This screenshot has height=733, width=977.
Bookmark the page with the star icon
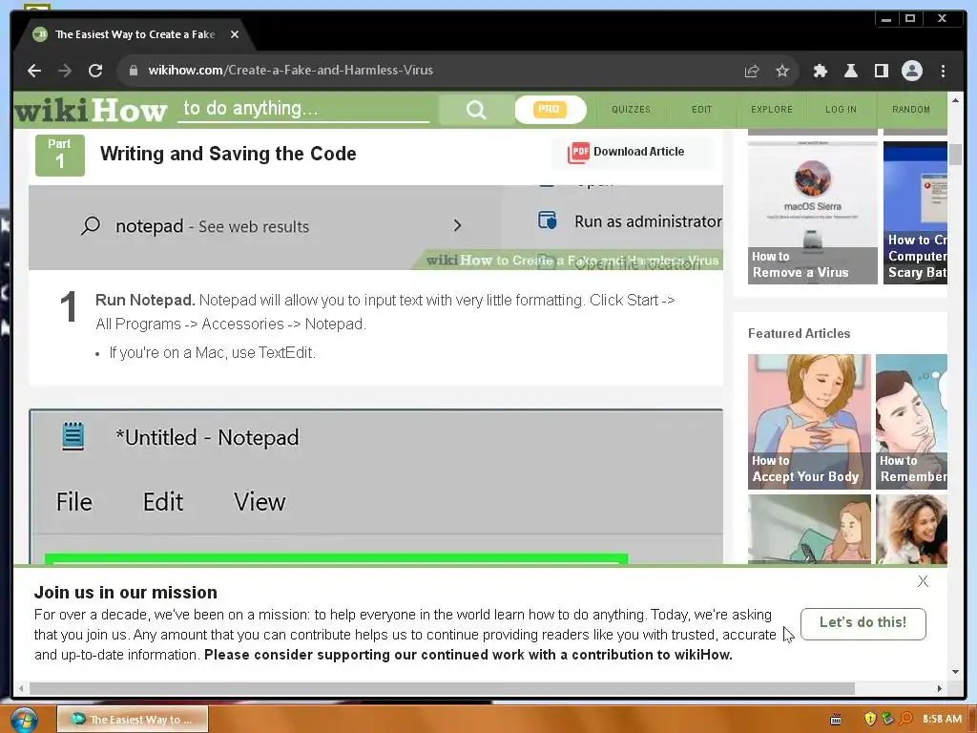coord(782,71)
